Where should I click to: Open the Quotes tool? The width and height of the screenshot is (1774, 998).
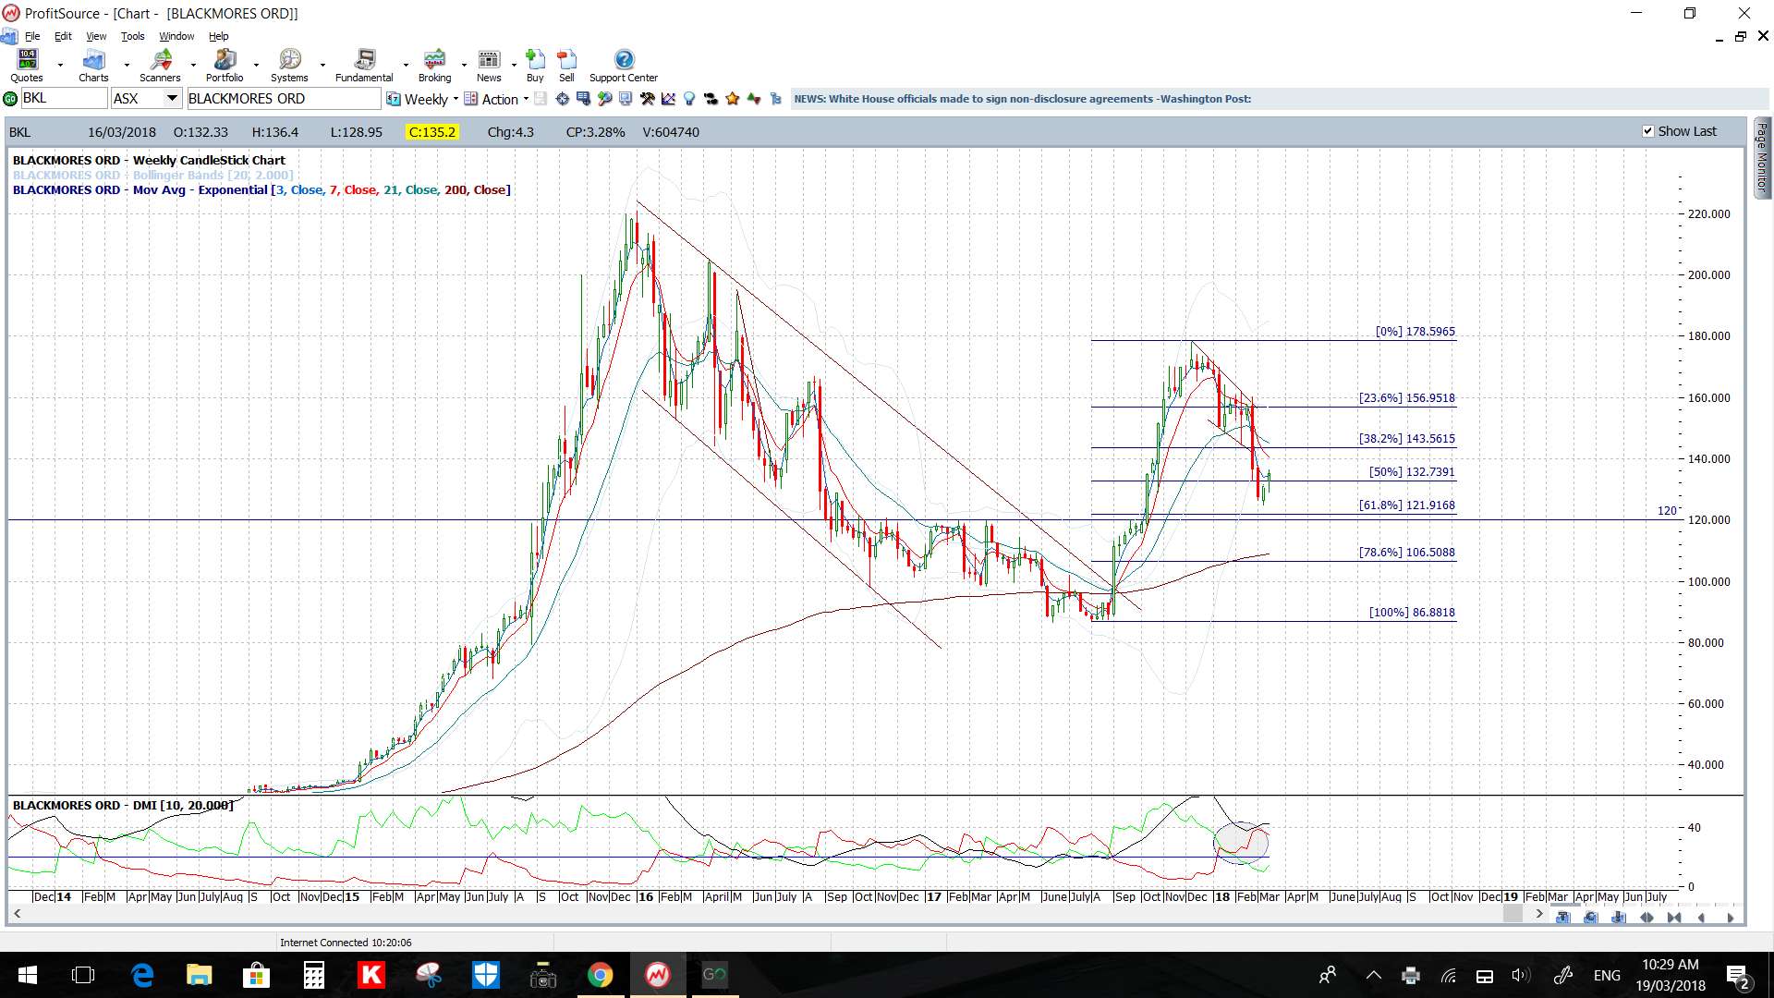click(x=27, y=65)
